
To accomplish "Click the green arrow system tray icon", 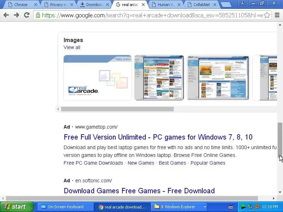I will [x=244, y=207].
